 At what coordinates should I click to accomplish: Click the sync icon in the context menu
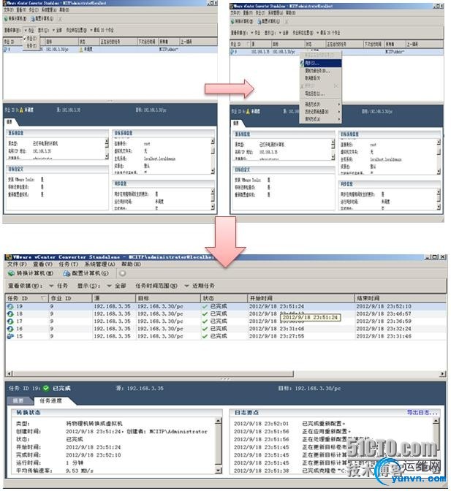(x=302, y=64)
